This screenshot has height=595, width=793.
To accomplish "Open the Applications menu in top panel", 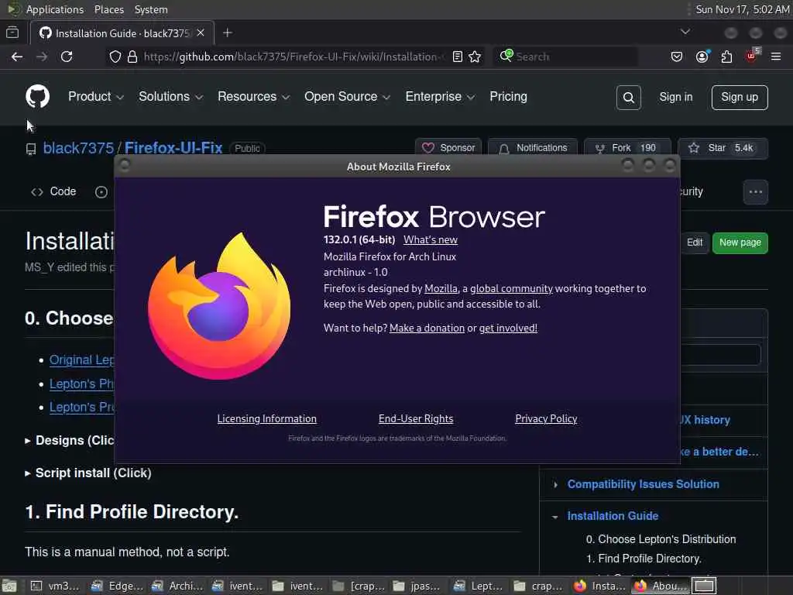I will pos(55,9).
